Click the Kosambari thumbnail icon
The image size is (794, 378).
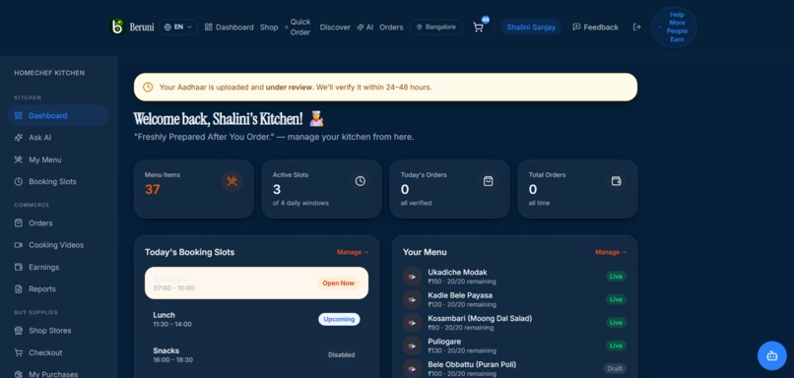[x=412, y=322]
